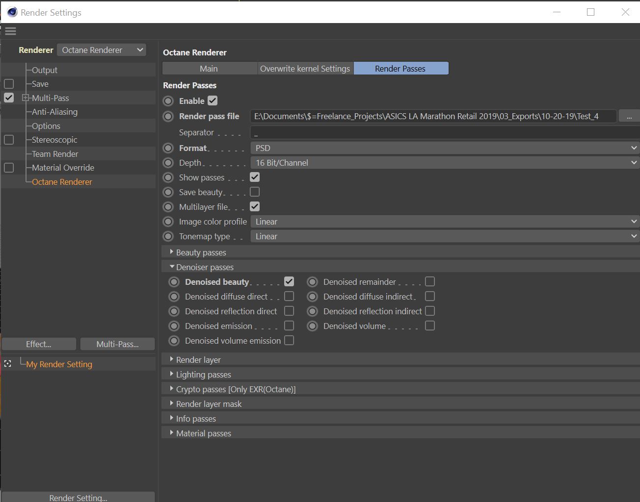This screenshot has width=640, height=502.
Task: Uncheck the Enable render passes checkbox
Action: coord(213,100)
